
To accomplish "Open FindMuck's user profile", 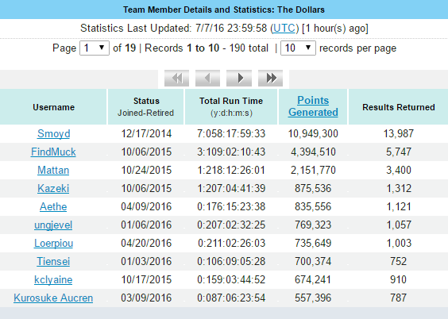I will [x=53, y=152].
